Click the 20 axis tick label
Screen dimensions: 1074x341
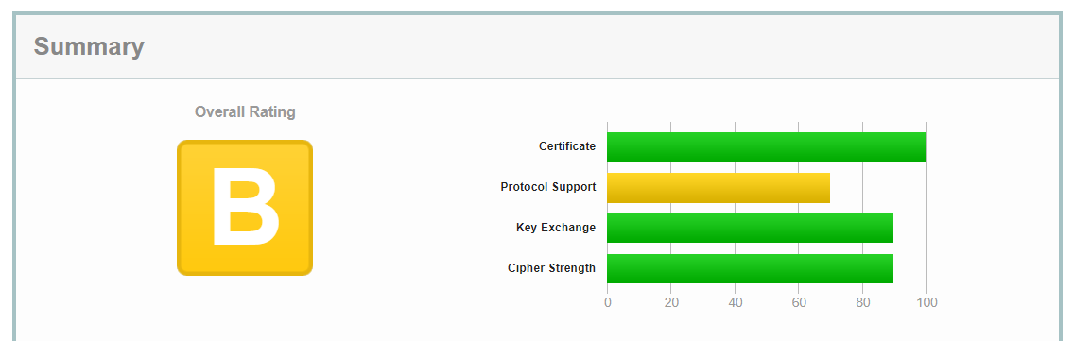pyautogui.click(x=671, y=302)
